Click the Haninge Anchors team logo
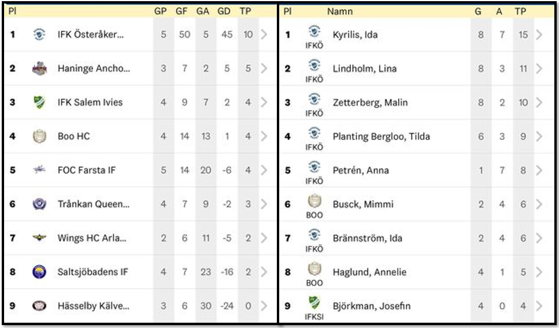 tap(39, 68)
